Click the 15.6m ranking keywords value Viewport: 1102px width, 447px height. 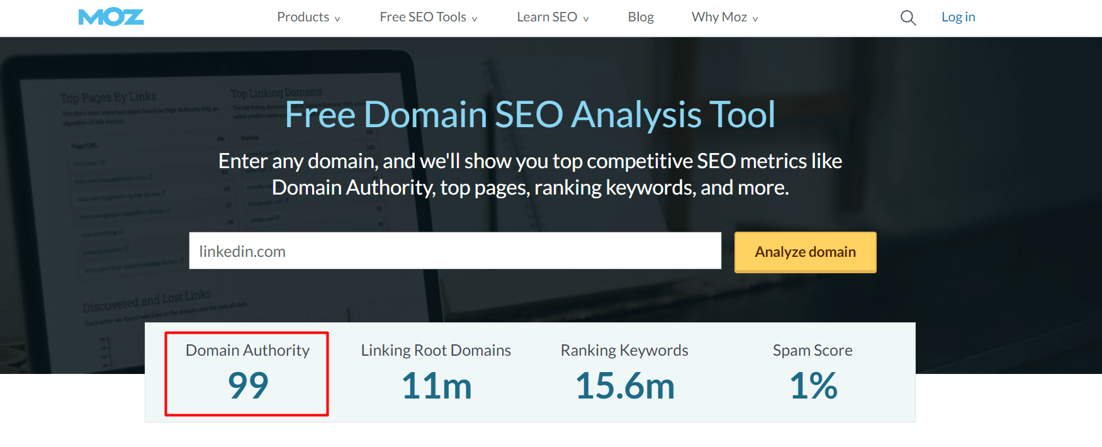click(x=624, y=385)
